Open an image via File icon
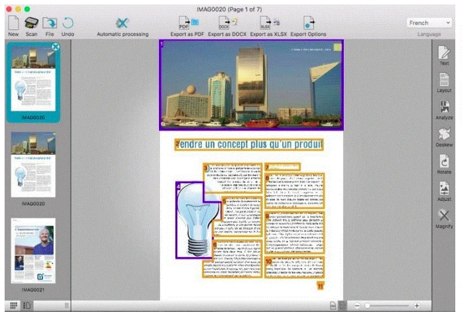463x320 pixels. click(50, 26)
